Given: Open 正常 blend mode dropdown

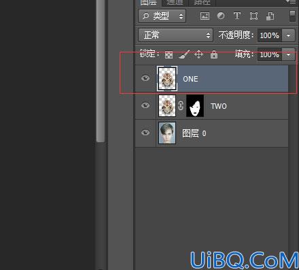Looking at the screenshot, I should [175, 35].
